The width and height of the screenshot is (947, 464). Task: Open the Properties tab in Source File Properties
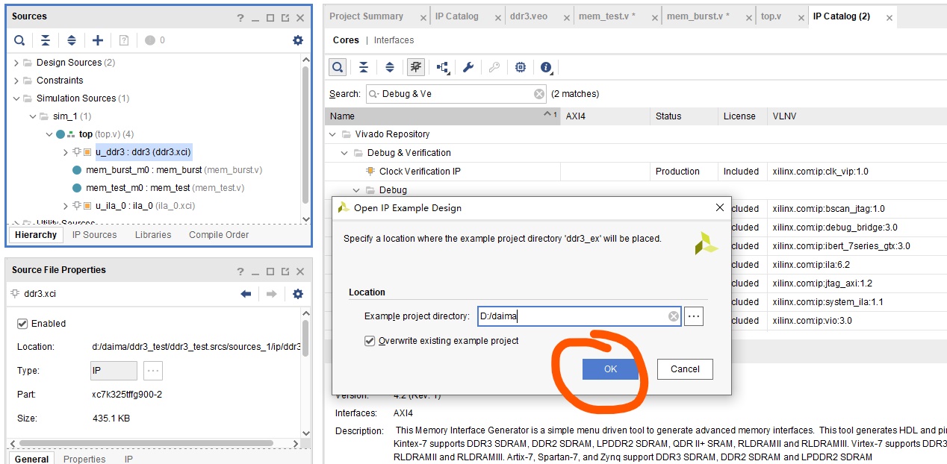[84, 460]
